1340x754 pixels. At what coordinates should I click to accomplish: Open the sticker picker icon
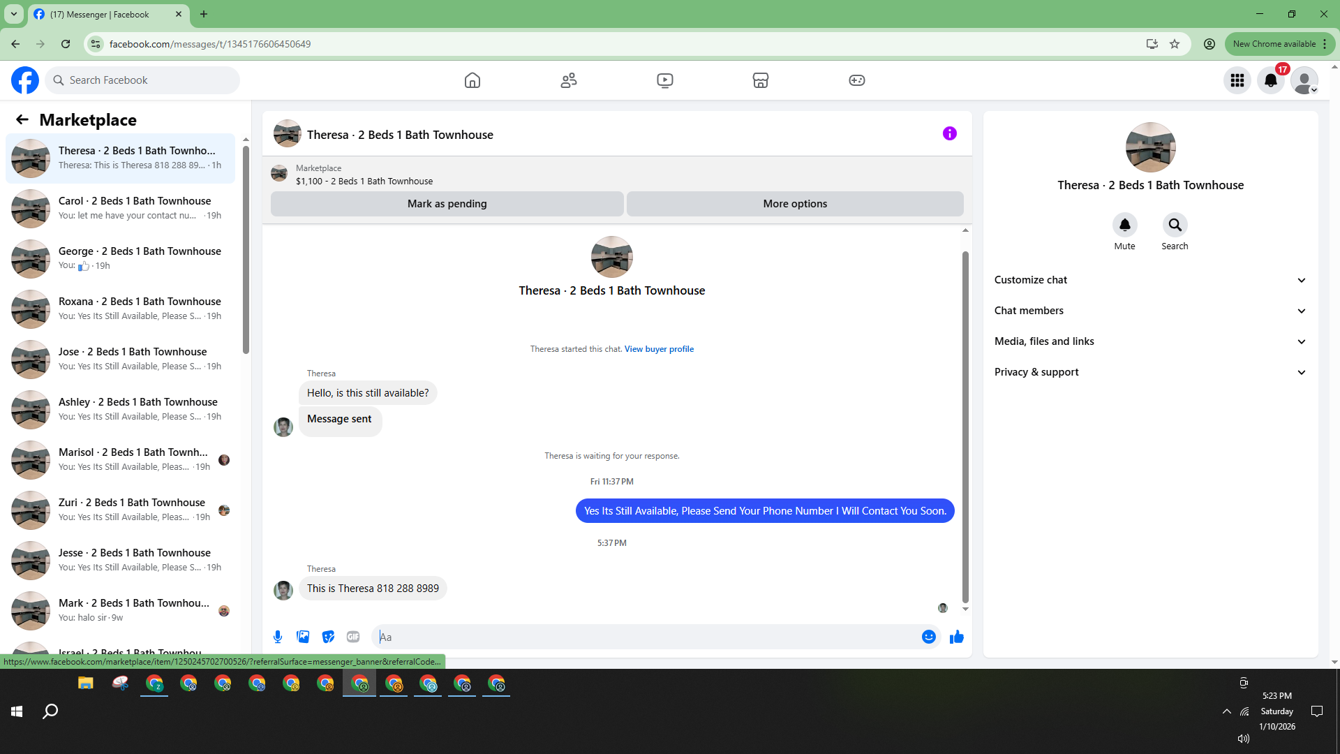328,637
